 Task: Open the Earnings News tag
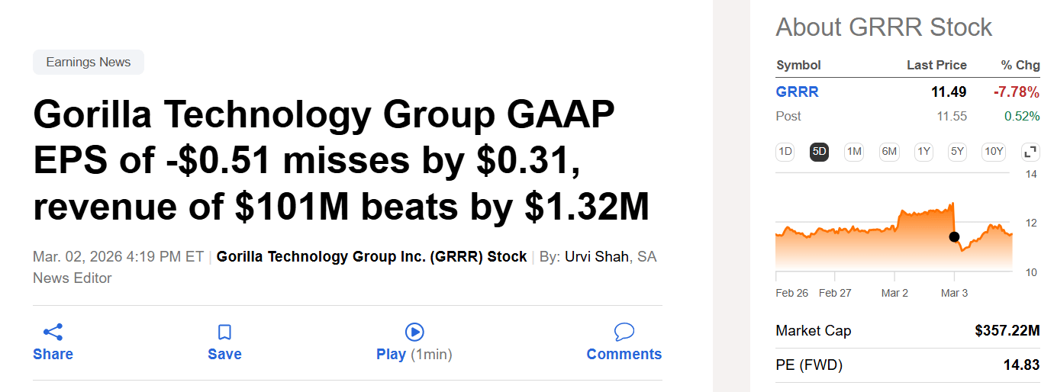[x=89, y=63]
